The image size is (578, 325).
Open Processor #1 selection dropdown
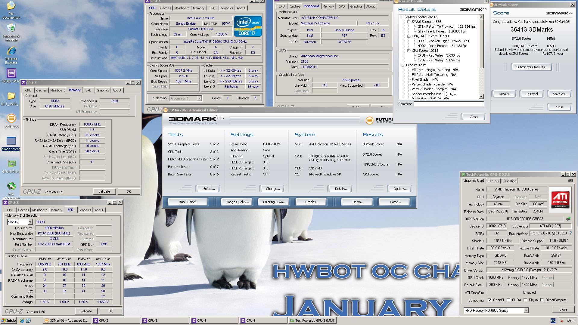(x=199, y=98)
